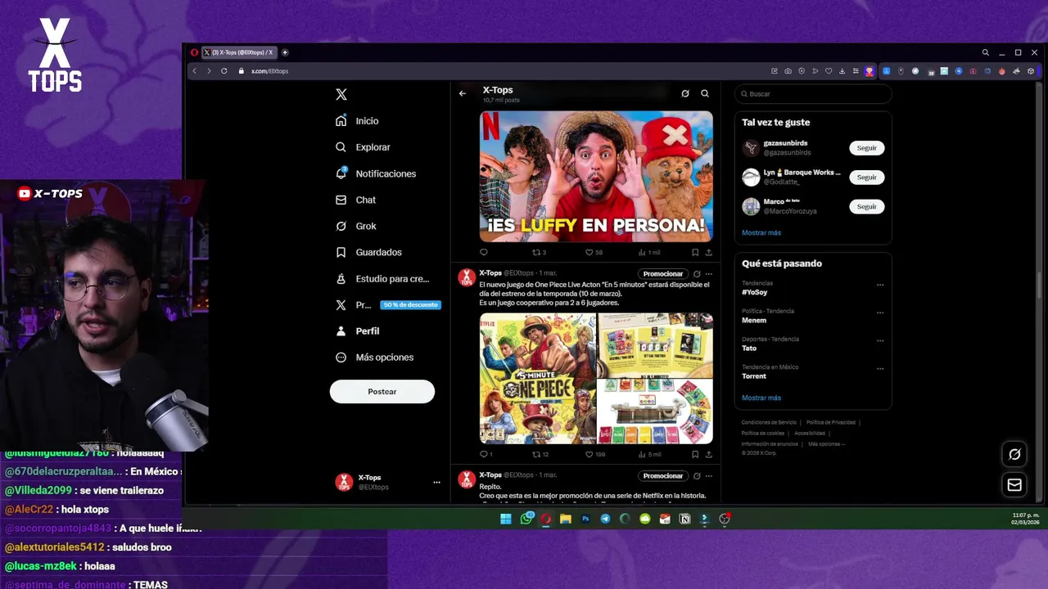Open more options for Menem trend
1048x589 pixels.
[880, 312]
